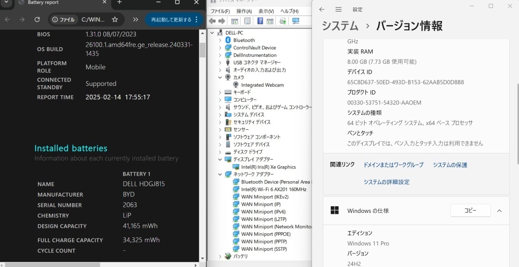
Task: Collapse the カメラ node
Action: coord(220,77)
